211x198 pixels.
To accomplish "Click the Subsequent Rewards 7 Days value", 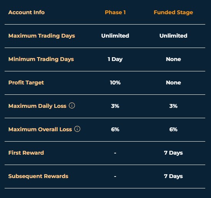I will pyautogui.click(x=173, y=176).
